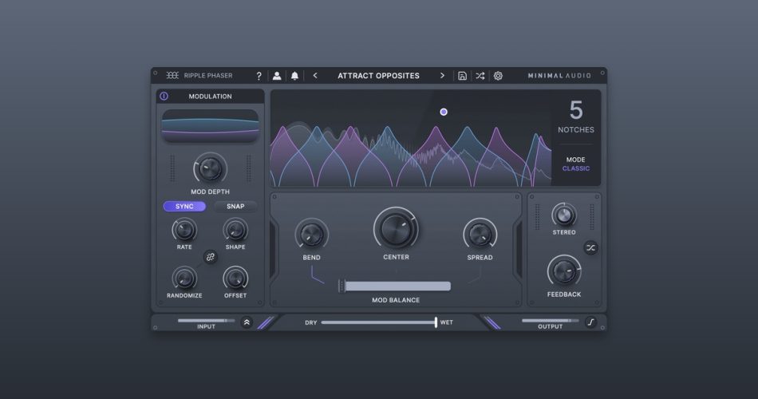Toggle the Modulation power button

pyautogui.click(x=164, y=97)
